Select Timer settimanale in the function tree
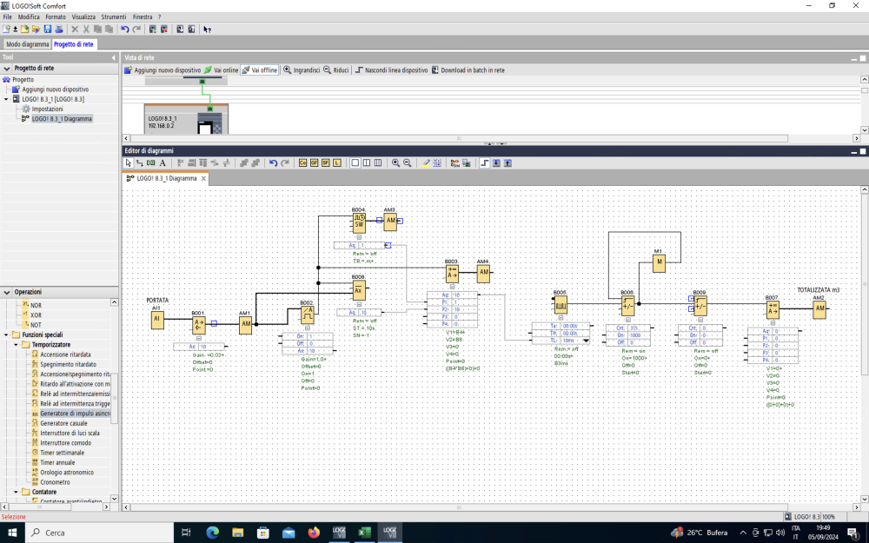 click(x=63, y=452)
